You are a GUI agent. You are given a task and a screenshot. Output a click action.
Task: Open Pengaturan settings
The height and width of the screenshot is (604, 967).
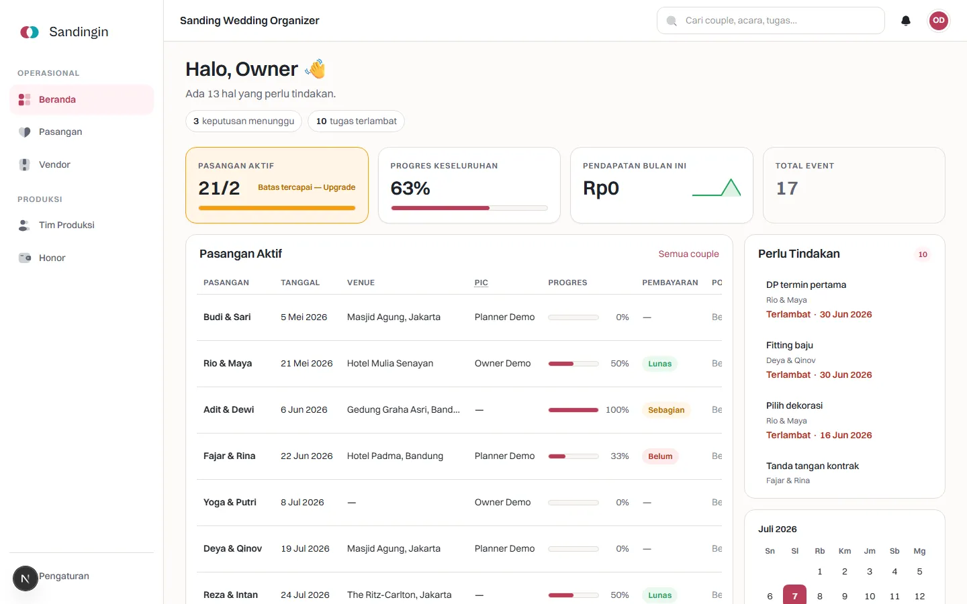coord(64,576)
